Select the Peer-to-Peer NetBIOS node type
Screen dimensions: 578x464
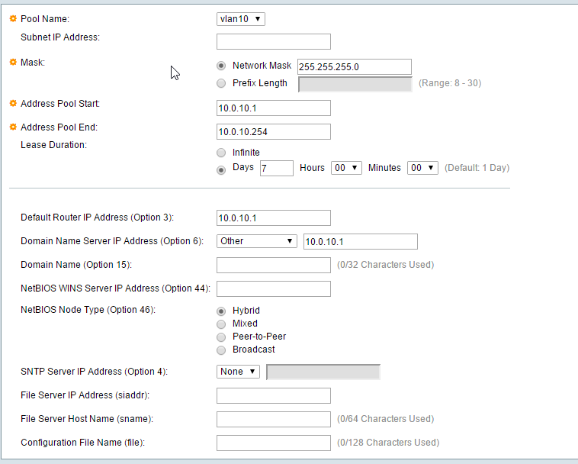221,337
